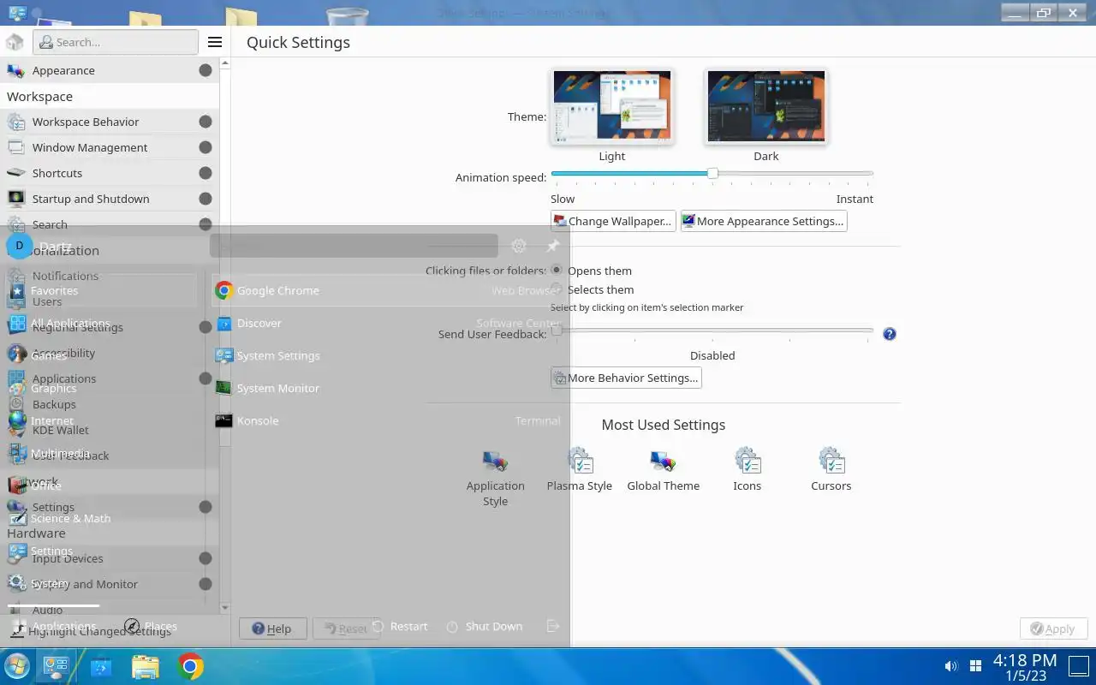Select the Dark theme thumbnail
Image resolution: width=1096 pixels, height=685 pixels.
(x=766, y=106)
